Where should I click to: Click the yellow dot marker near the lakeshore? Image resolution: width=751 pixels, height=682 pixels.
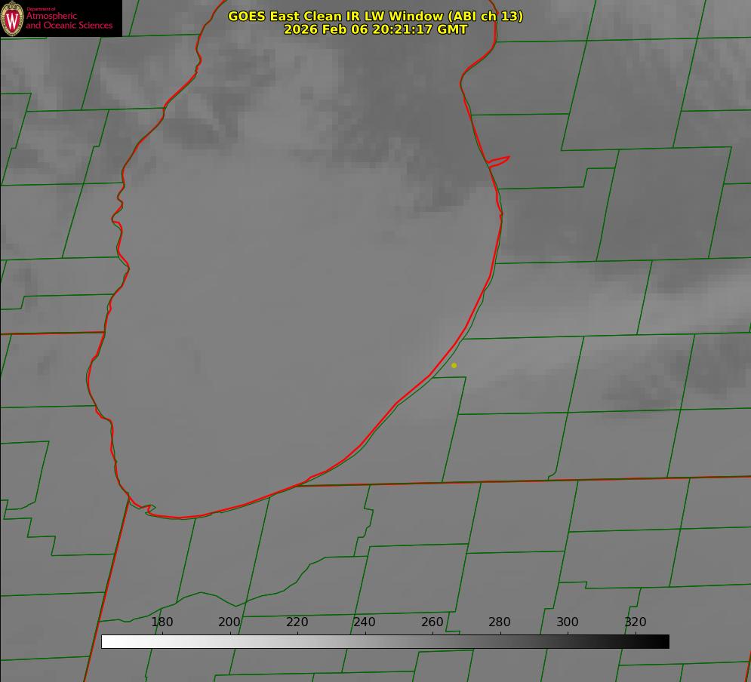coord(454,365)
